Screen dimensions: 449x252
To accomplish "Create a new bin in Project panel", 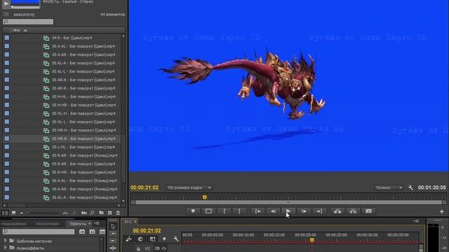I will [101, 213].
